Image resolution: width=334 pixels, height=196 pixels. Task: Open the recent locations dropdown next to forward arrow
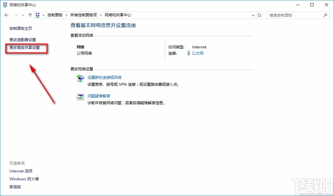click(23, 15)
